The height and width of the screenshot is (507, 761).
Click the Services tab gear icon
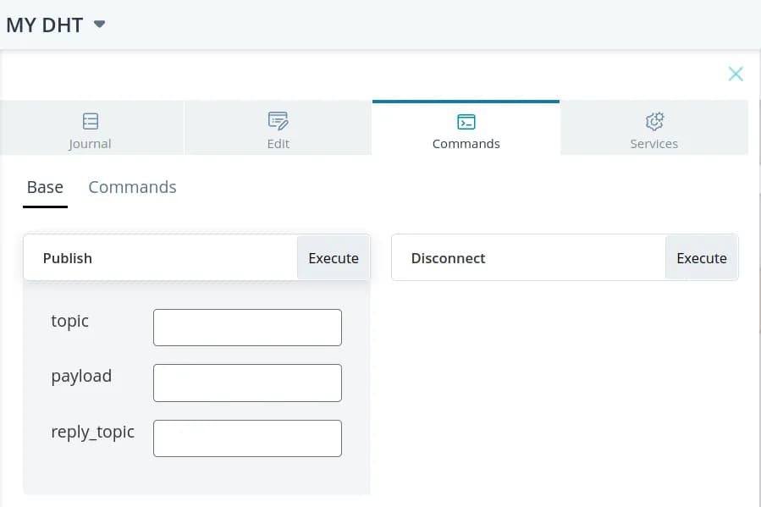pyautogui.click(x=653, y=120)
